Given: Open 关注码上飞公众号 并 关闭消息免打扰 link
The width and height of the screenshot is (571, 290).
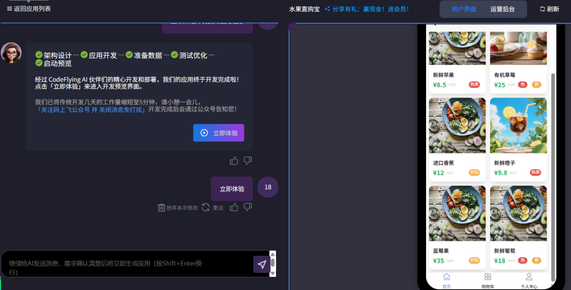Looking at the screenshot, I should pyautogui.click(x=91, y=109).
